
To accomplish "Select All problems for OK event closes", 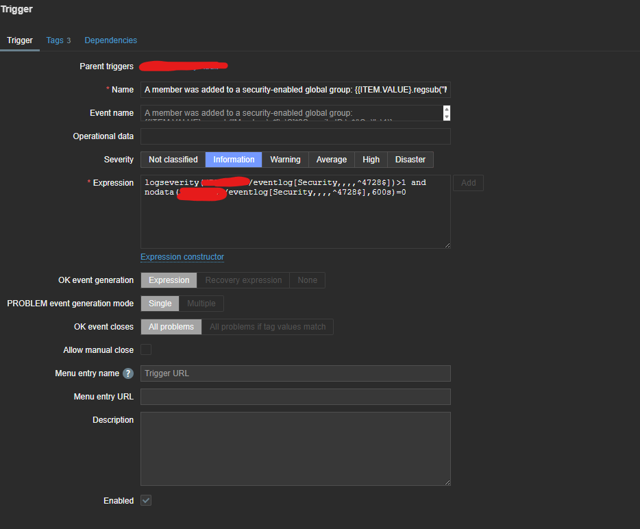I will click(171, 327).
